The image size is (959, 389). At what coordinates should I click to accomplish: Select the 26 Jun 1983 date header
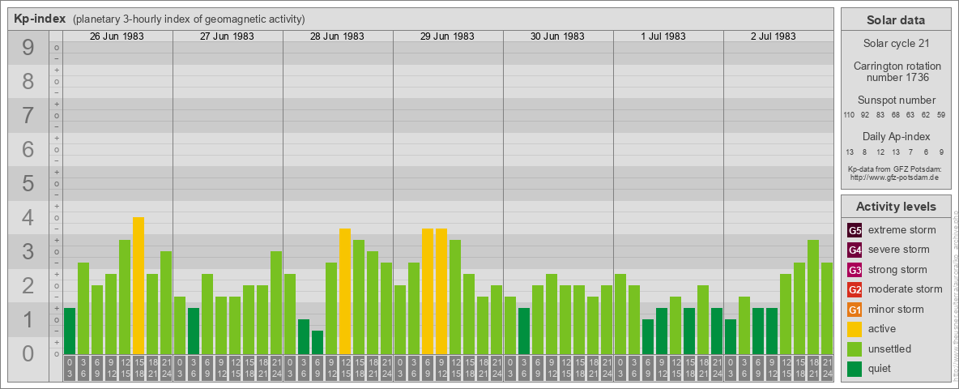[117, 36]
